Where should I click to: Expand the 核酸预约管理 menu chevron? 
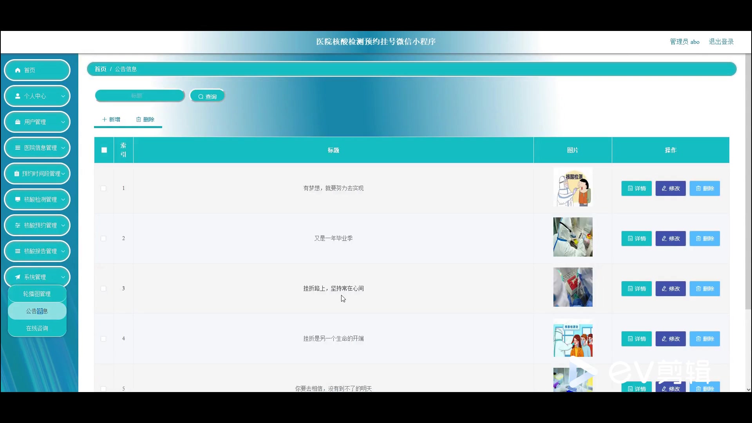pos(63,225)
